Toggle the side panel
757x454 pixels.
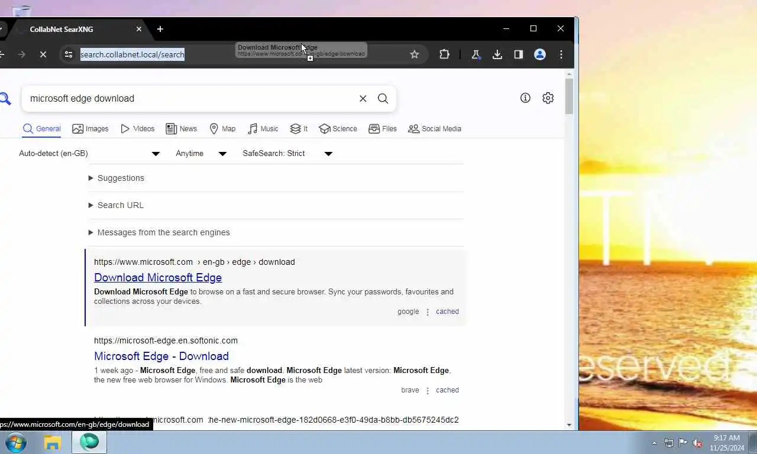[x=519, y=54]
